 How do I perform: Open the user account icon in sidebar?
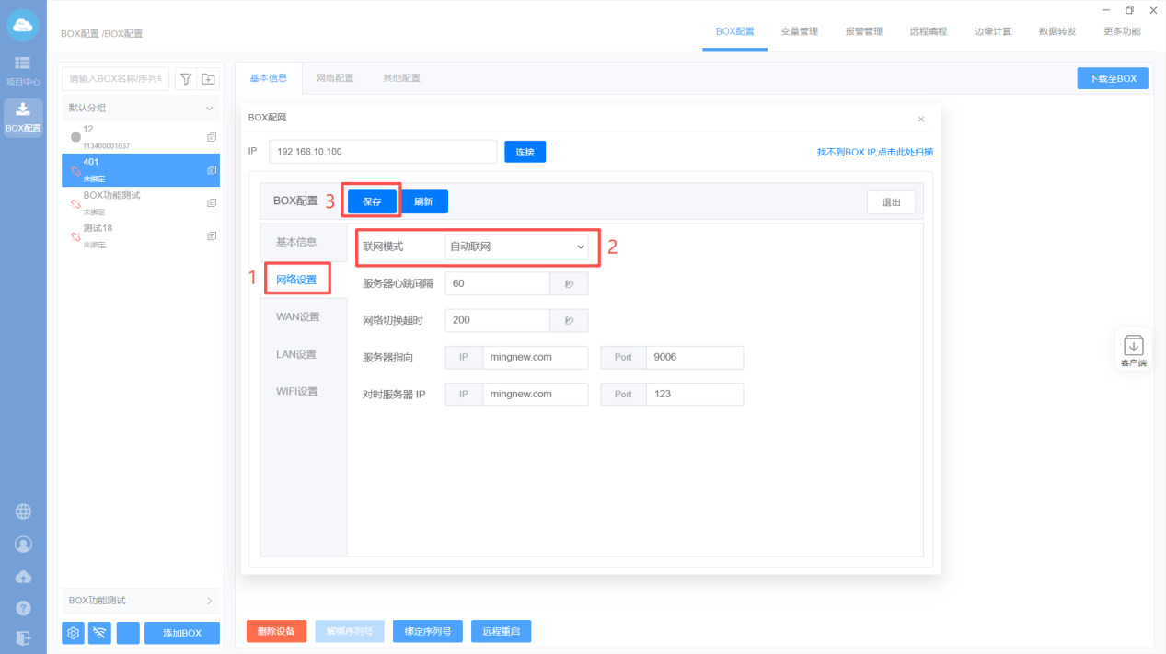(x=23, y=545)
